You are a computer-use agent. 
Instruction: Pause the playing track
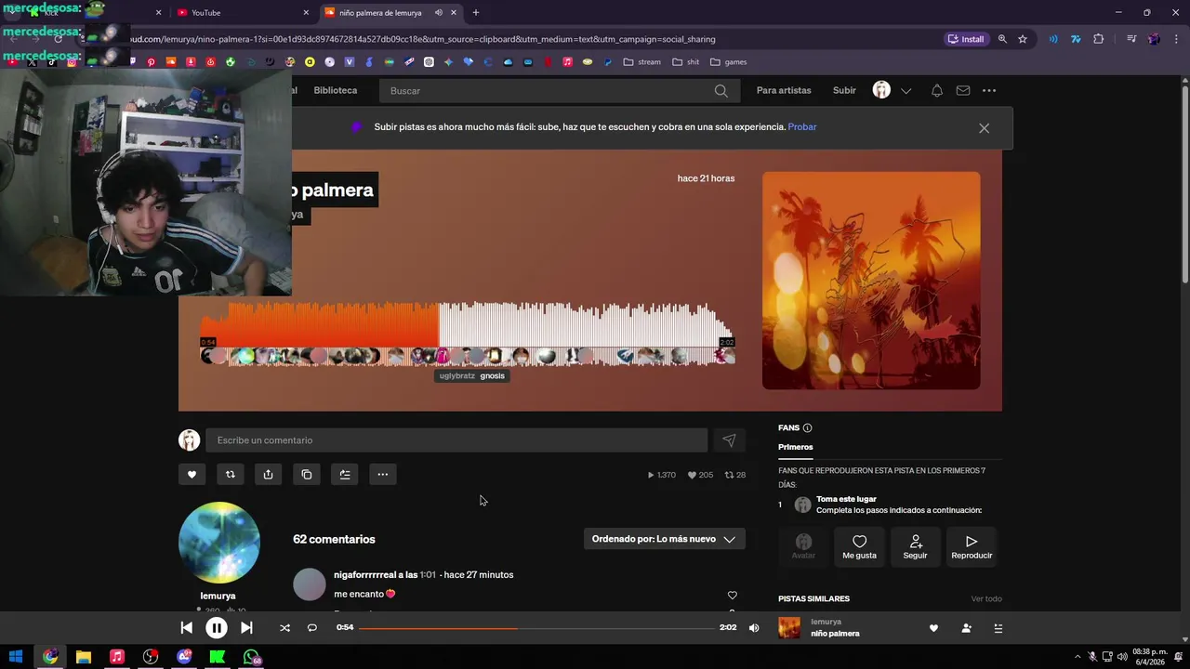216,628
